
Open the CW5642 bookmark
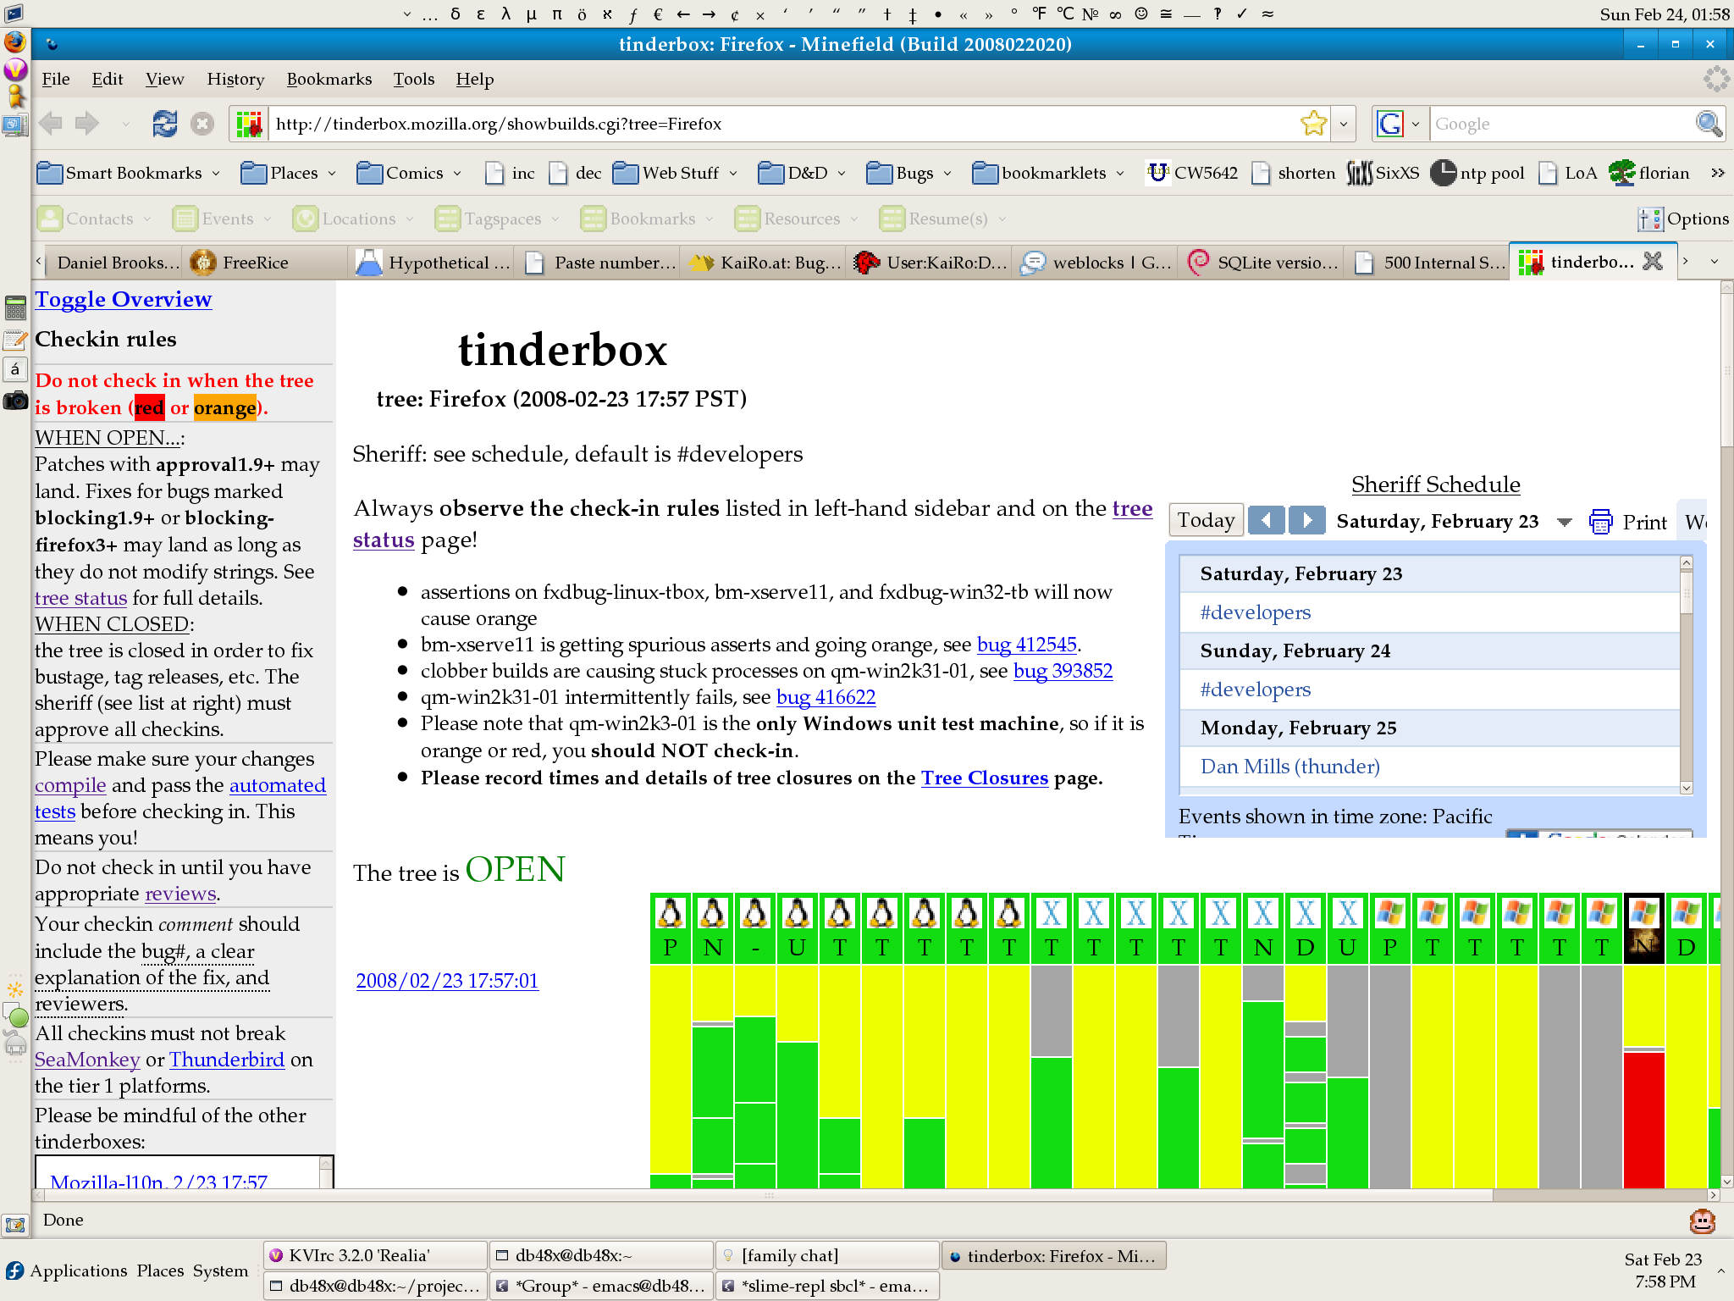click(x=1192, y=173)
